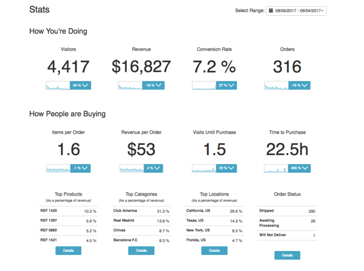Expand the Revenue -16% trend chevron
364x271 pixels.
point(153,86)
